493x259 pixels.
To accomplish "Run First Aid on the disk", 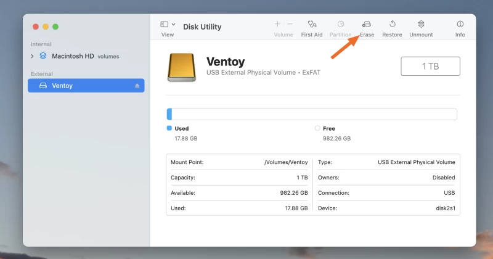I will click(x=312, y=25).
